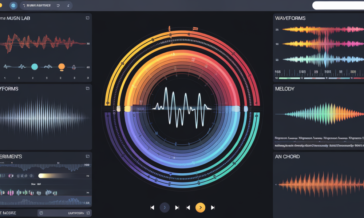Click the lightning icon in the top bar pill
364x218 pixels.
[68, 5]
